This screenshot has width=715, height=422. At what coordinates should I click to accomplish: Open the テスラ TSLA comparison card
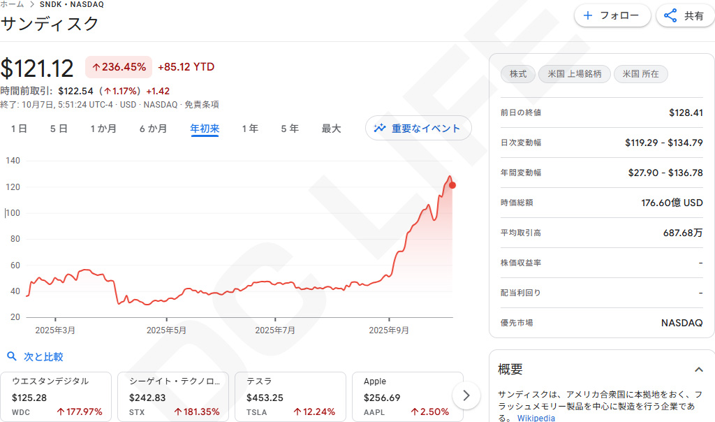coord(290,396)
